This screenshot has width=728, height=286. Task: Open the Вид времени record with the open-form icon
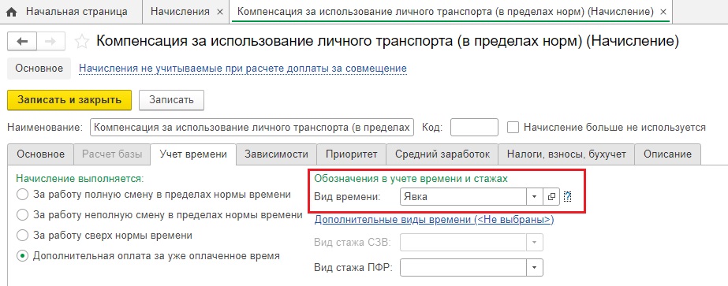[551, 196]
